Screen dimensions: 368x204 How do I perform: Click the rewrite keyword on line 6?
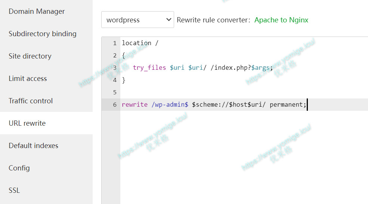pyautogui.click(x=134, y=105)
